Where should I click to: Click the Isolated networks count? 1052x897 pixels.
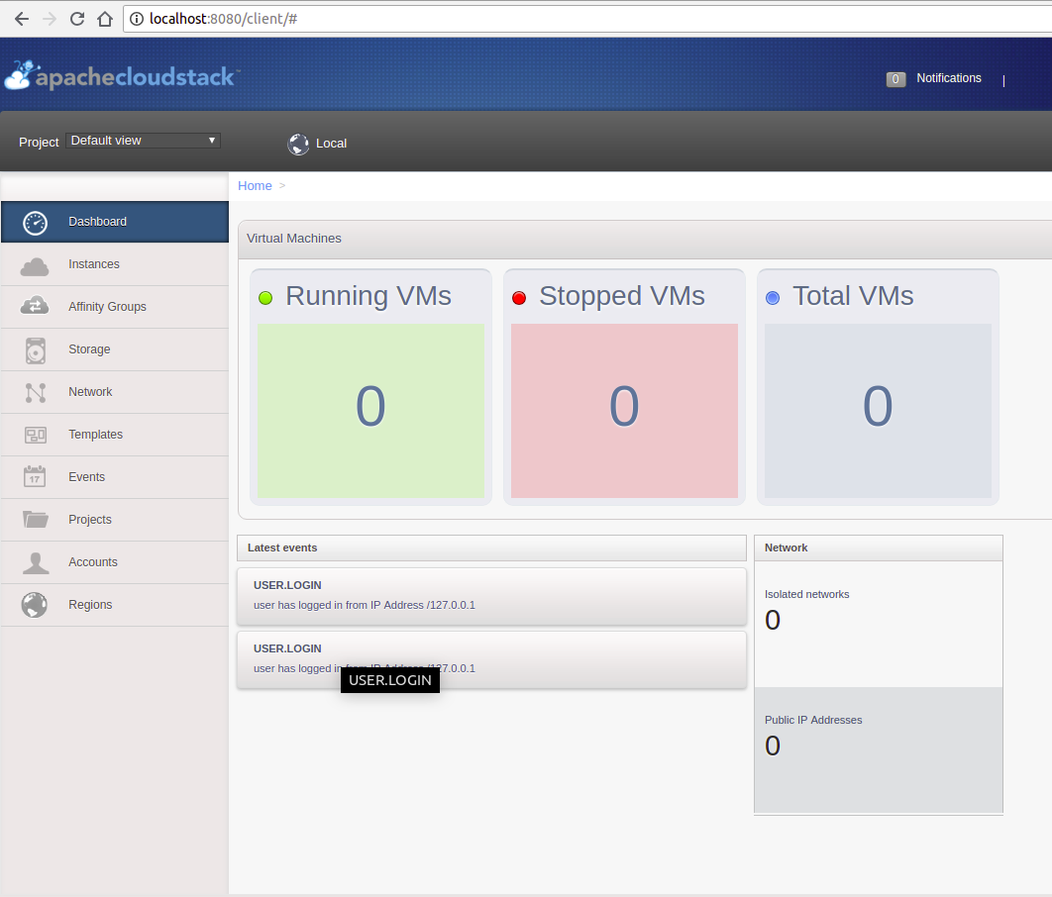point(773,620)
